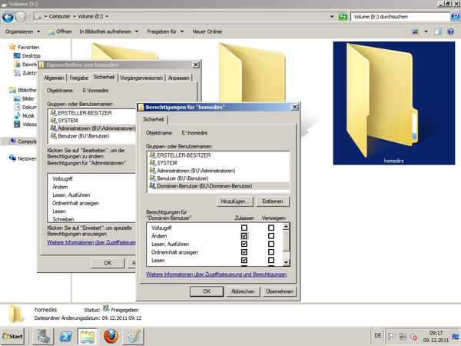Toggle Ändern Zulassen checkbox
461x346 pixels.
pyautogui.click(x=244, y=236)
